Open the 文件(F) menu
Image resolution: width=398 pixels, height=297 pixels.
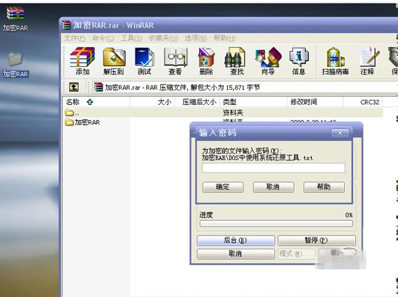click(75, 38)
